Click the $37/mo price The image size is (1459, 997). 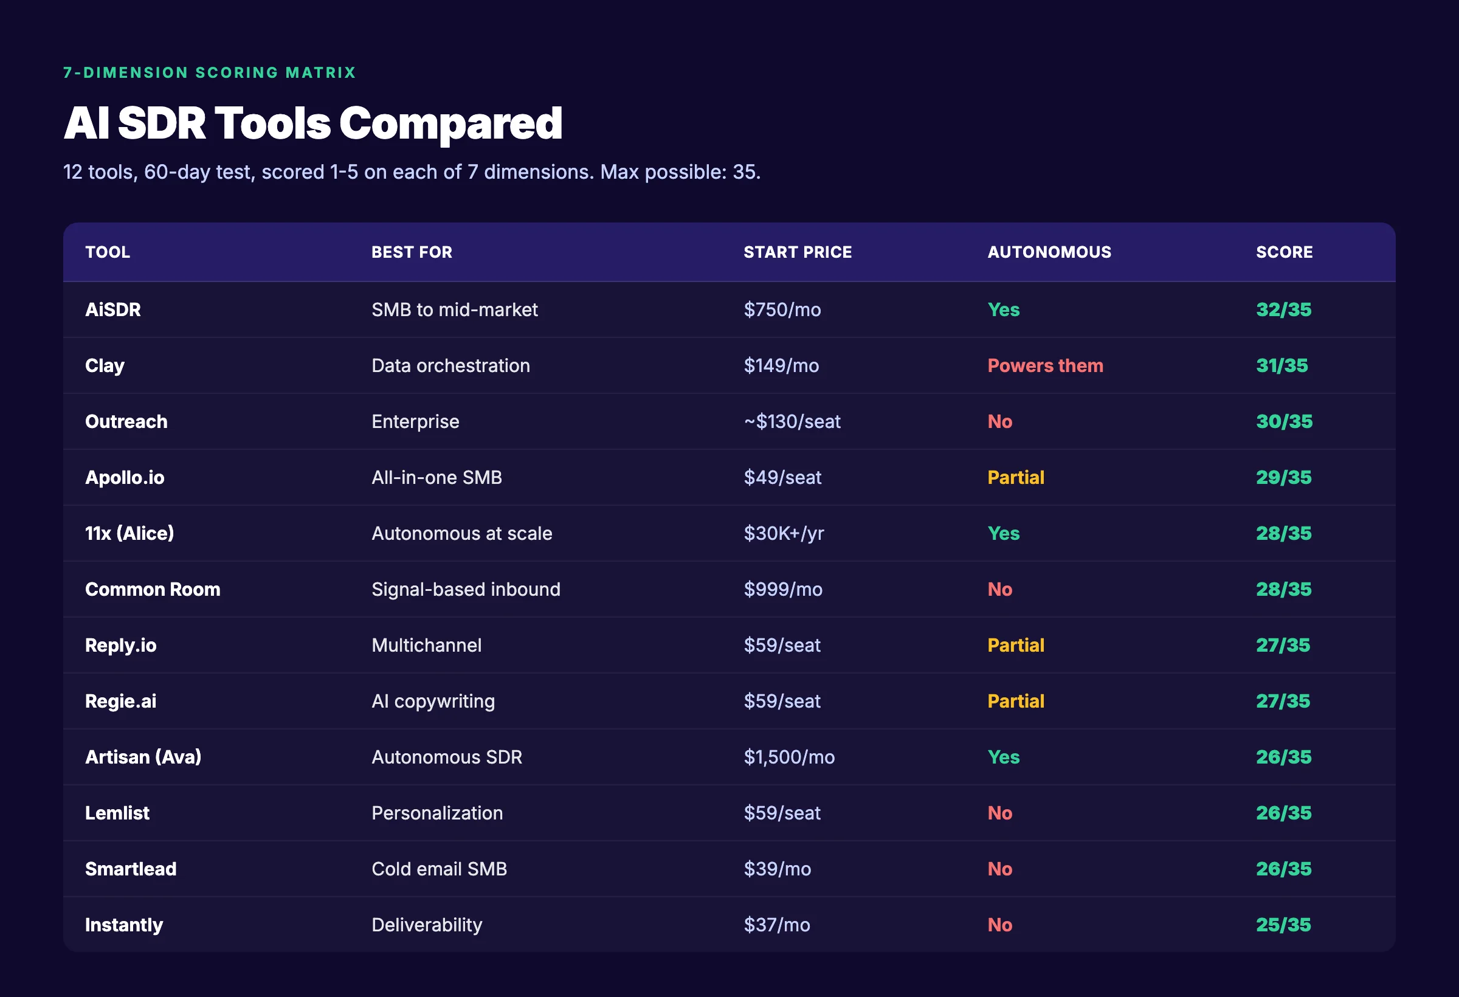(777, 925)
